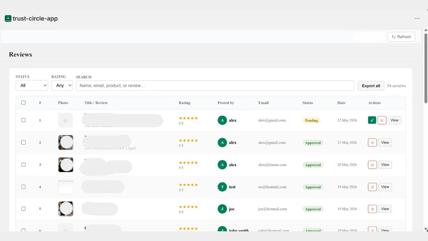Screen dimensions: 428x241
Task: Click the five-star rating in row 3
Action: click(x=188, y=163)
